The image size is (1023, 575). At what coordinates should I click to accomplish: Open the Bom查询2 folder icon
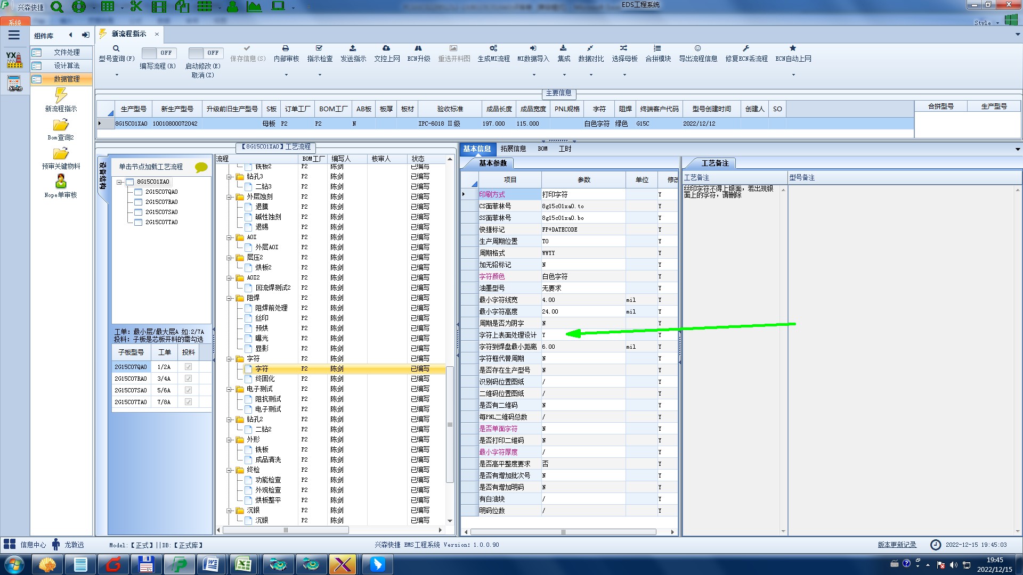click(x=61, y=125)
